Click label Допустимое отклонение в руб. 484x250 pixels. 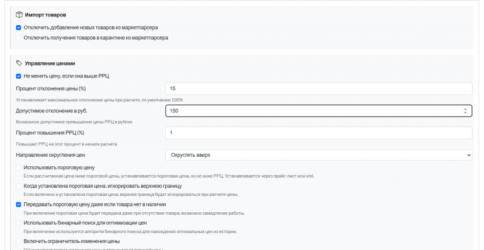(52, 111)
